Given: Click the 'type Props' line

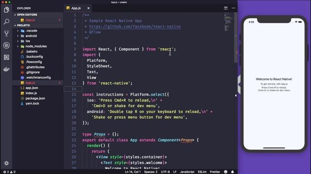Looking at the screenshot, I should [x=101, y=134].
